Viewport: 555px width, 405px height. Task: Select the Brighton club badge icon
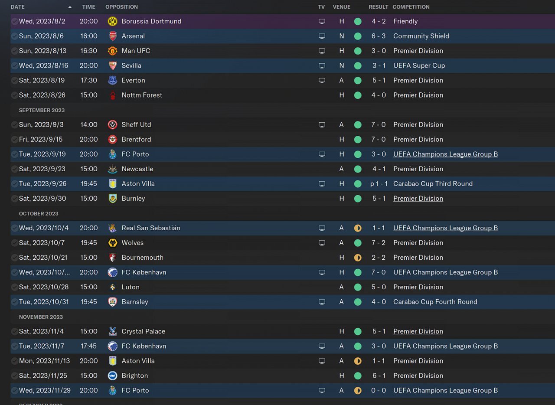112,376
